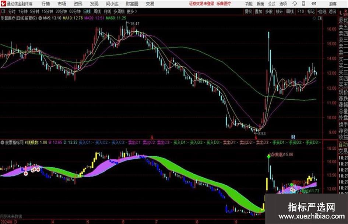
Task: Open the 发现 menu
Action: [x=94, y=4]
